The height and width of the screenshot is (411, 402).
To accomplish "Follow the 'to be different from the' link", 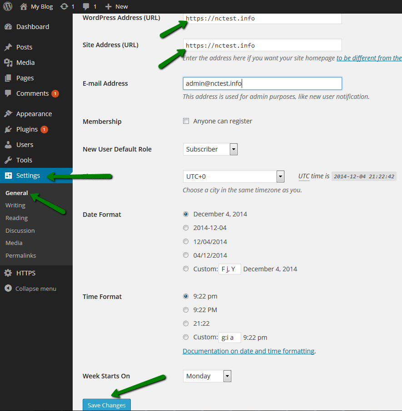I will pos(369,58).
